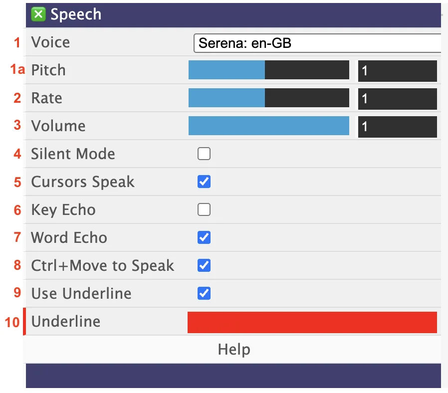
Task: Click the Volume value field
Action: 397,127
